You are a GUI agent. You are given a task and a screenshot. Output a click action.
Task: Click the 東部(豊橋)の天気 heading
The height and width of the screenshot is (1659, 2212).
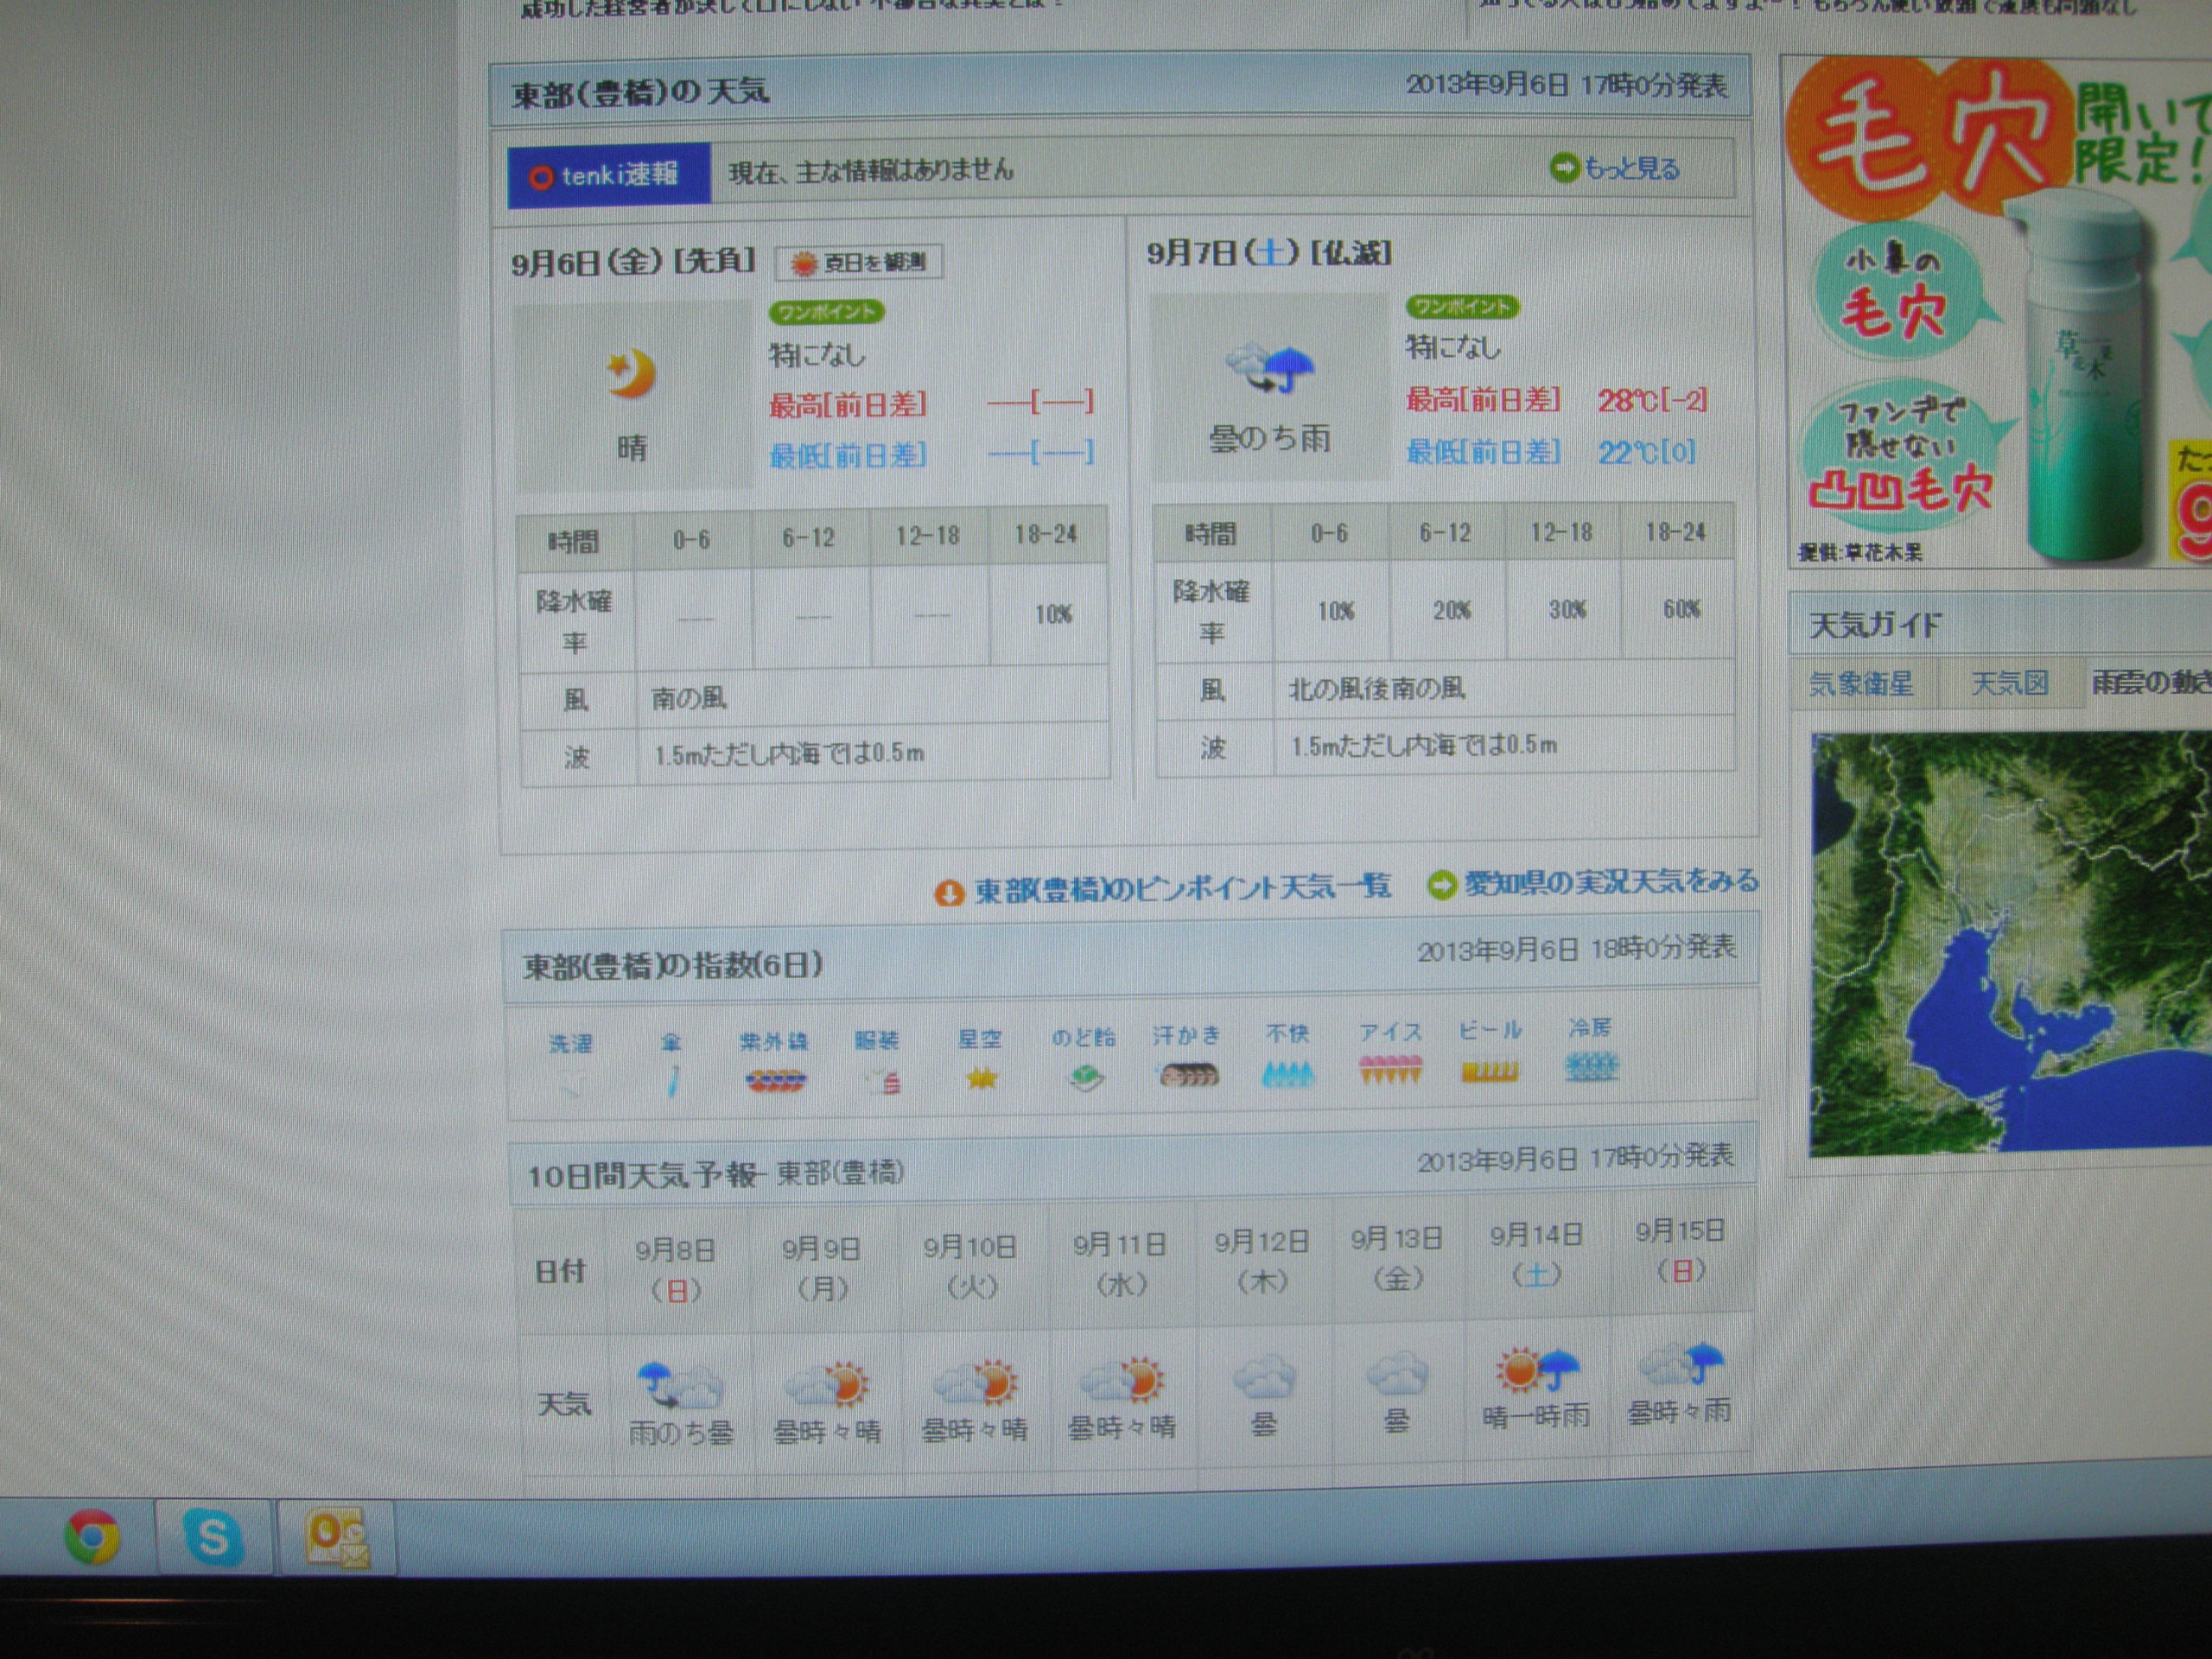click(640, 93)
